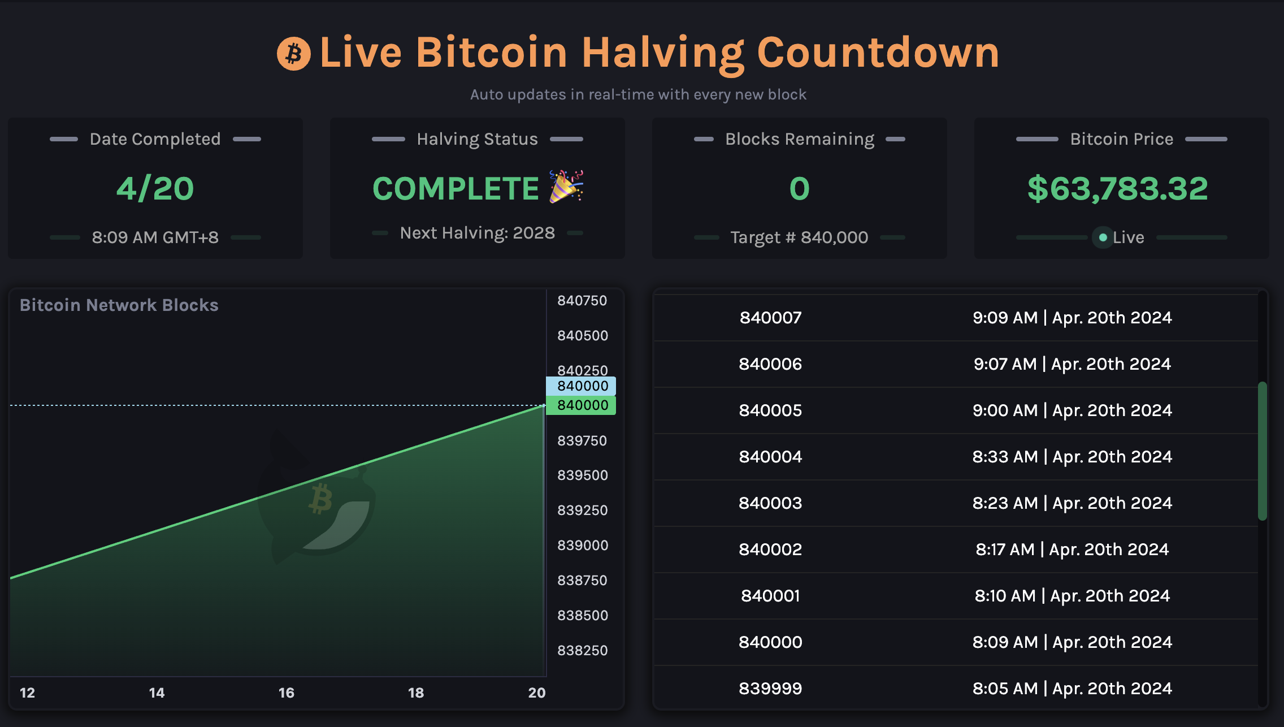Click the dash icon beside Blocks Remaining
This screenshot has width=1284, height=727.
pyautogui.click(x=702, y=139)
